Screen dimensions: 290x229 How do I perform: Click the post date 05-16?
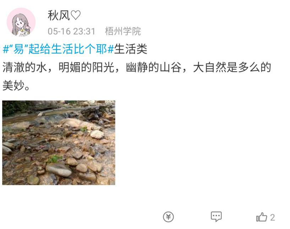59,31
